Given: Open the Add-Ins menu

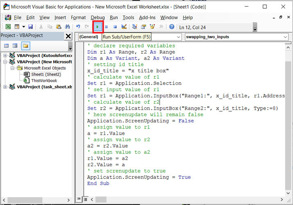Looking at the screenshot, I should (147, 18).
